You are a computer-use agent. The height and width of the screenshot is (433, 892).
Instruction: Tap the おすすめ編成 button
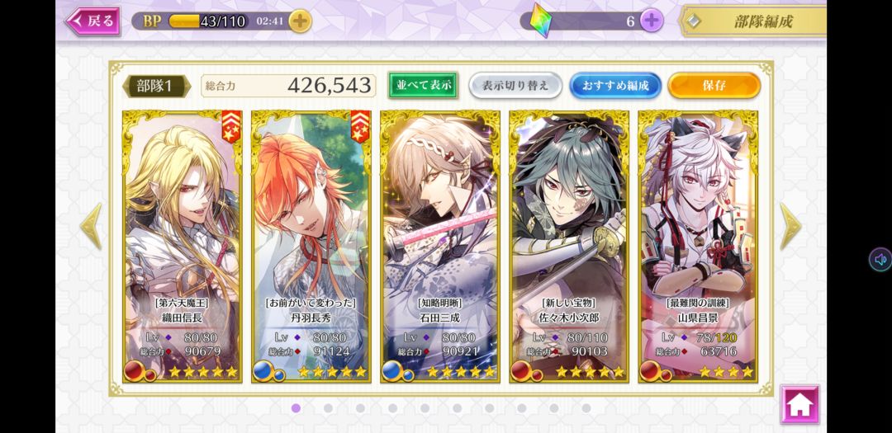616,85
